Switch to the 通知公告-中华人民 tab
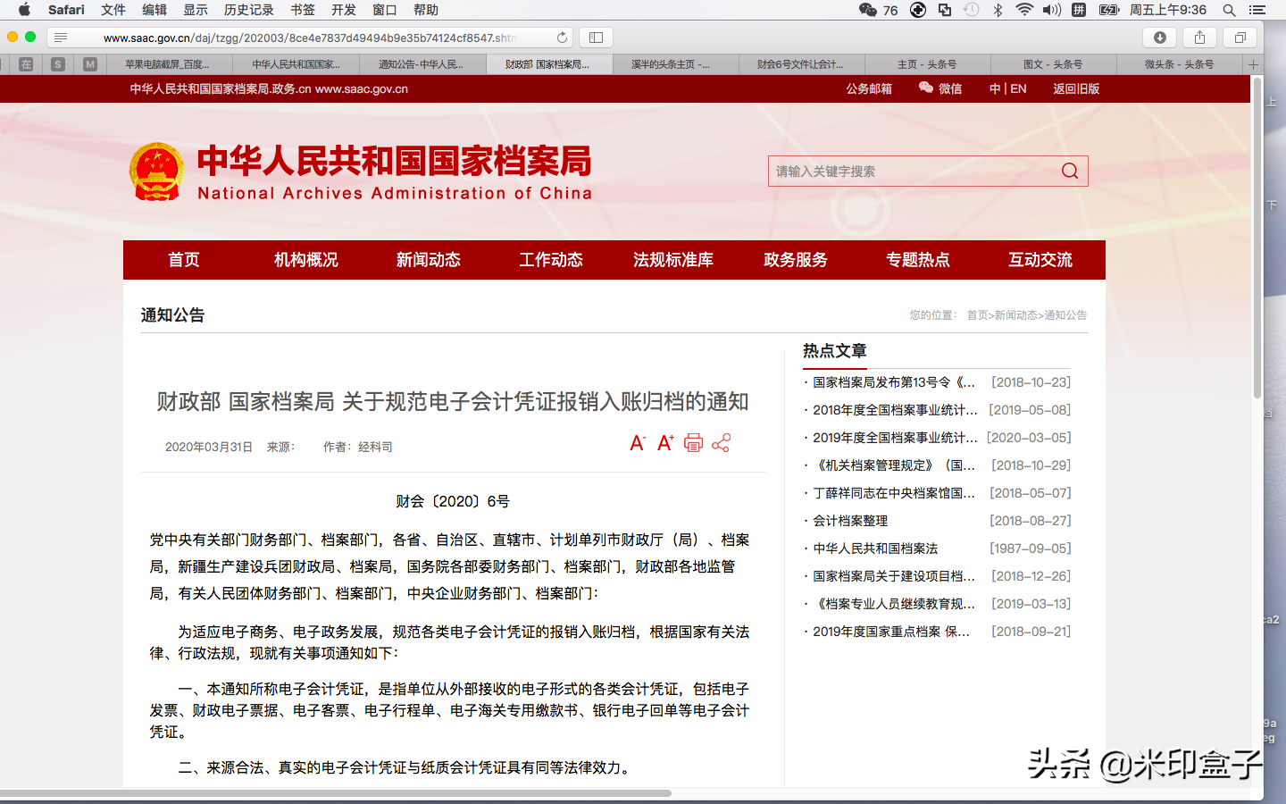This screenshot has width=1286, height=804. (x=421, y=64)
